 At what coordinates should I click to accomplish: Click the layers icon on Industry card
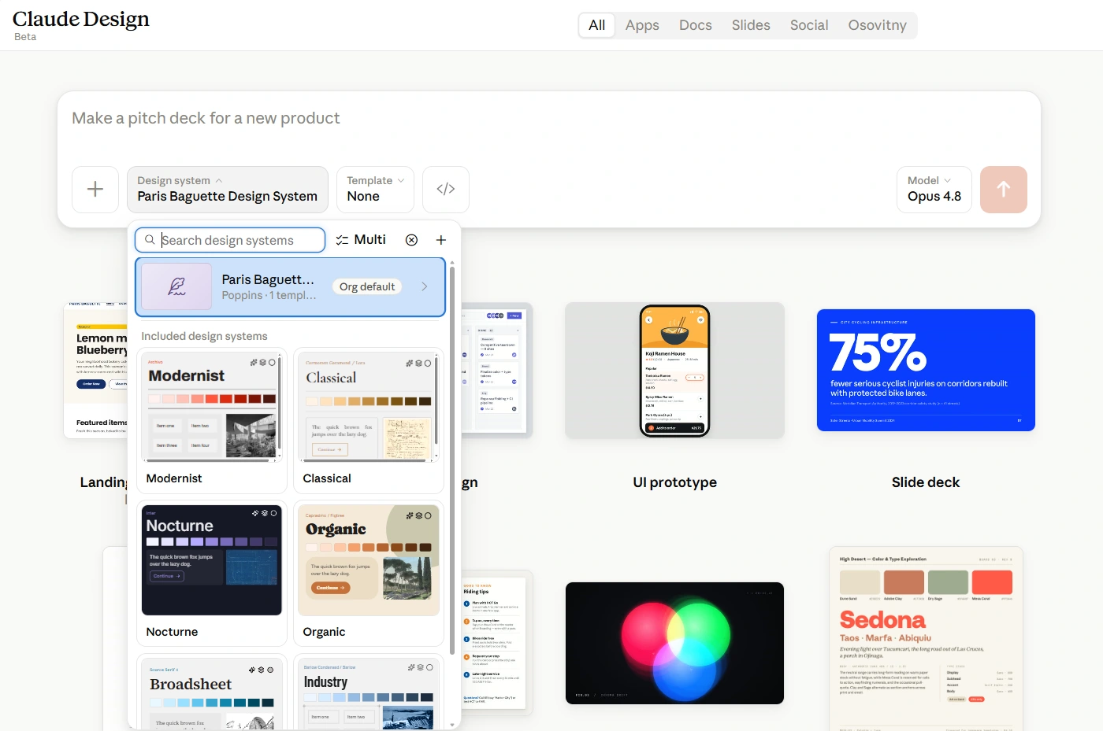[x=421, y=667]
